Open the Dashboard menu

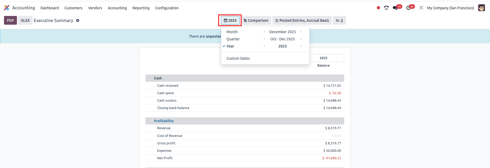50,8
